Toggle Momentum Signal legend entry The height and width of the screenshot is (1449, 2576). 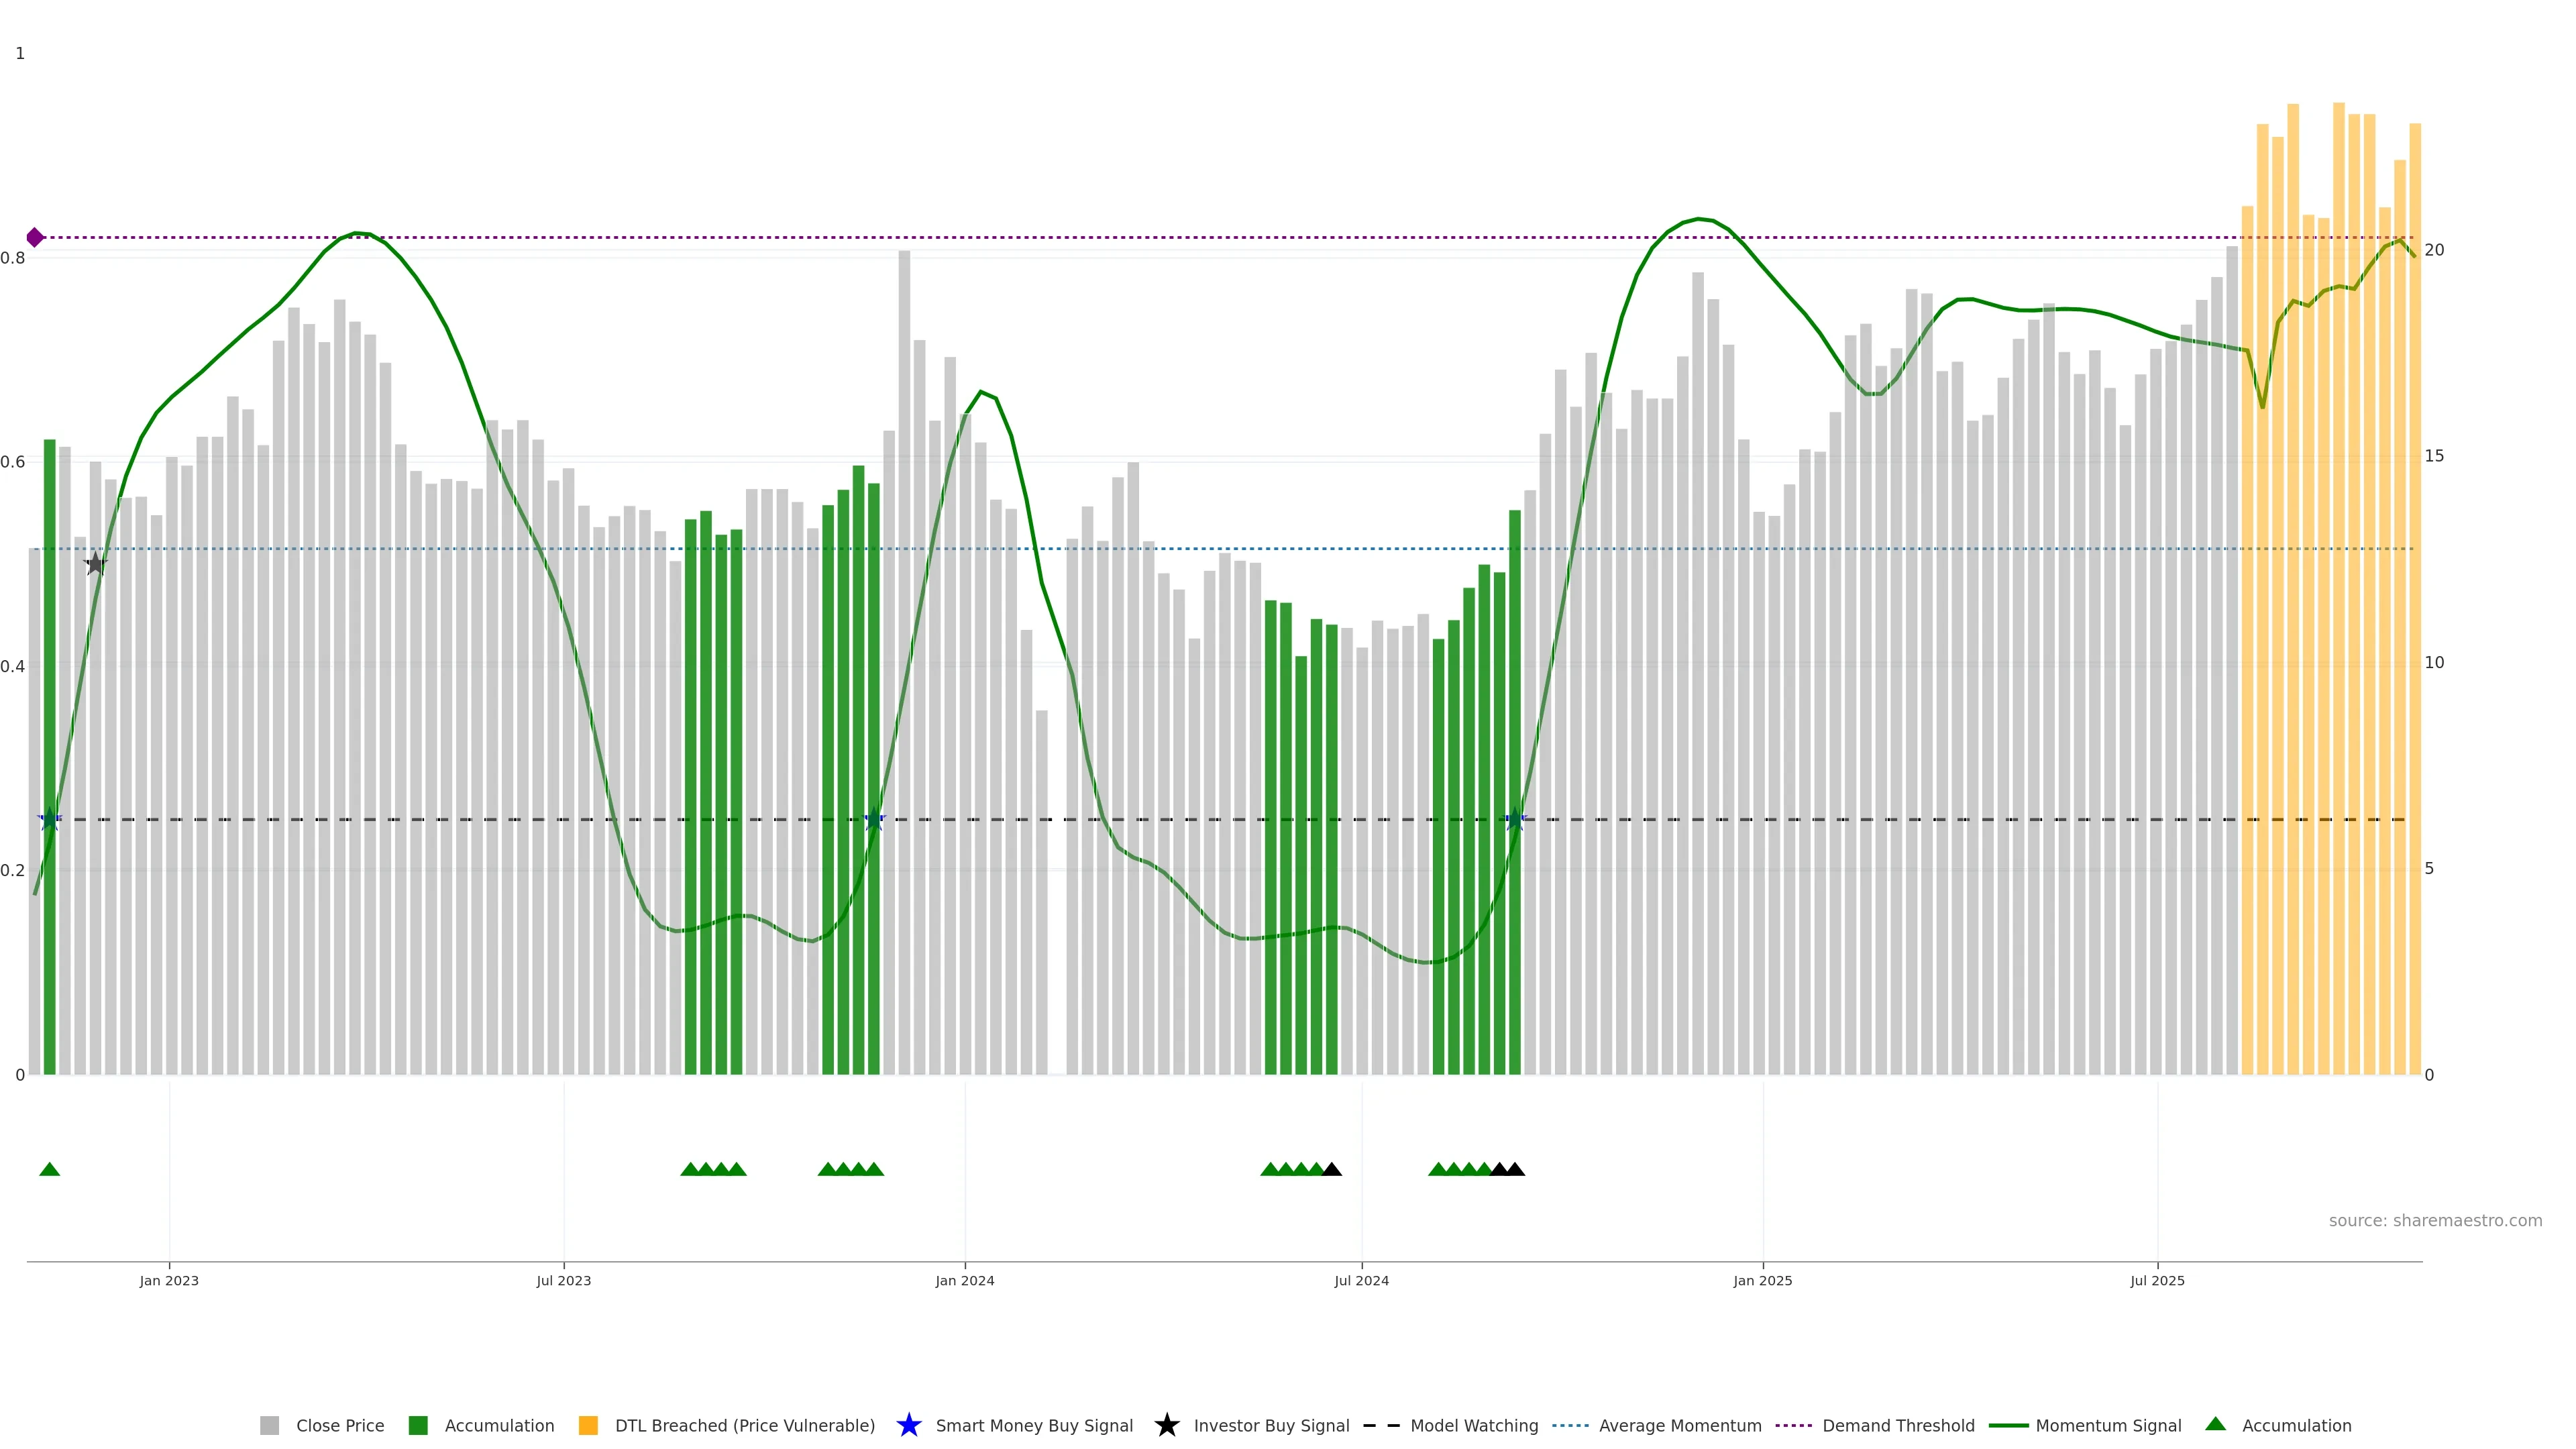click(x=2108, y=1425)
